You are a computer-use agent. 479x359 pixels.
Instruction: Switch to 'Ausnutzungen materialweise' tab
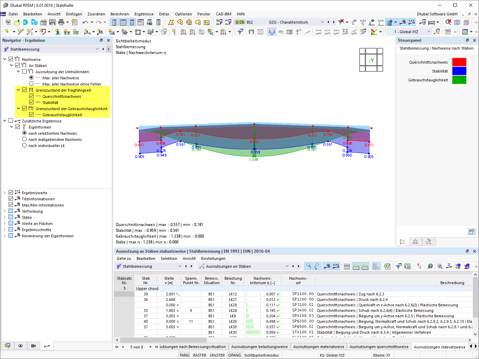[x=318, y=347]
